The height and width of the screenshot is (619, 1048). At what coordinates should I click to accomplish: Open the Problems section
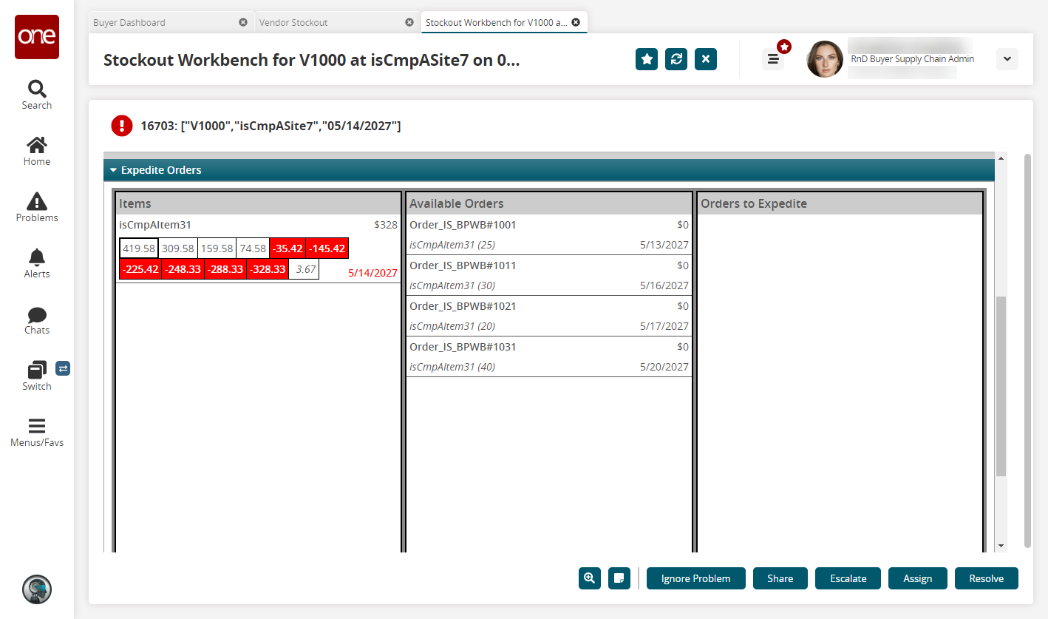[37, 207]
